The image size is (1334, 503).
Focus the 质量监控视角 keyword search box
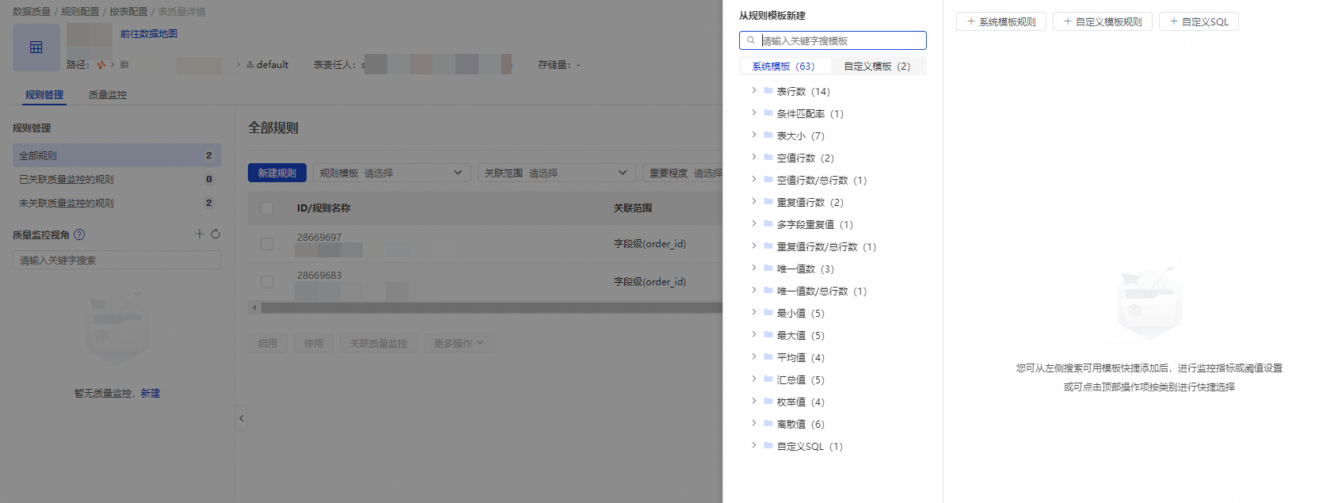pos(117,260)
